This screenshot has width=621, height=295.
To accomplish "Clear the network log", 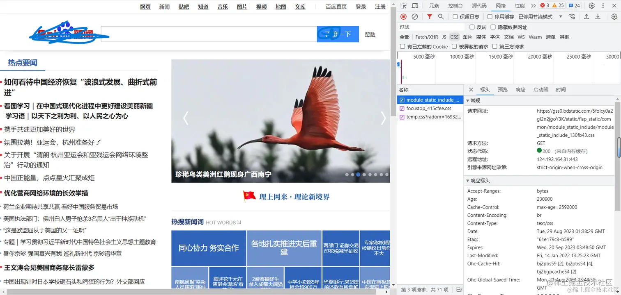I will coord(415,16).
